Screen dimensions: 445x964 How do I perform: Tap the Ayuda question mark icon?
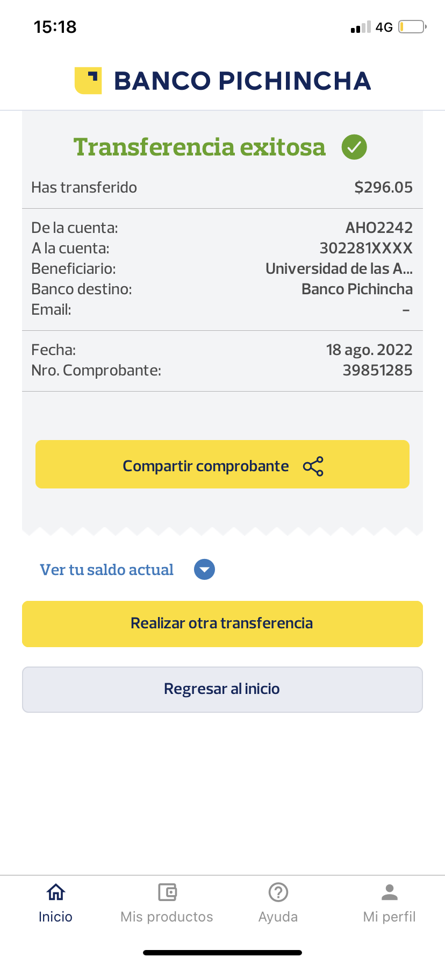pos(278,892)
